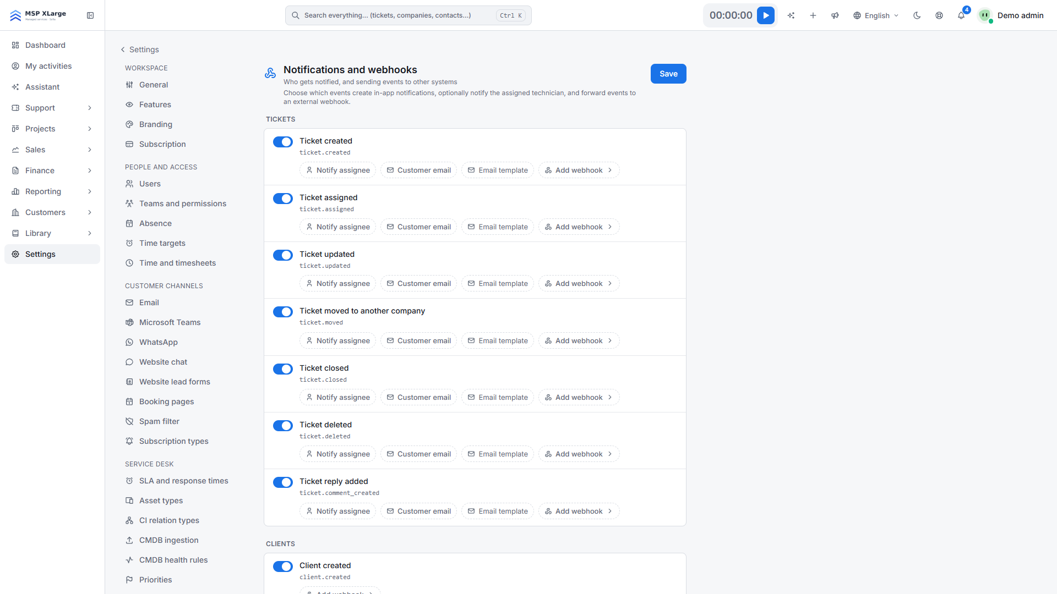Image resolution: width=1057 pixels, height=594 pixels.
Task: Toggle the Ticket closed switch
Action: [283, 369]
